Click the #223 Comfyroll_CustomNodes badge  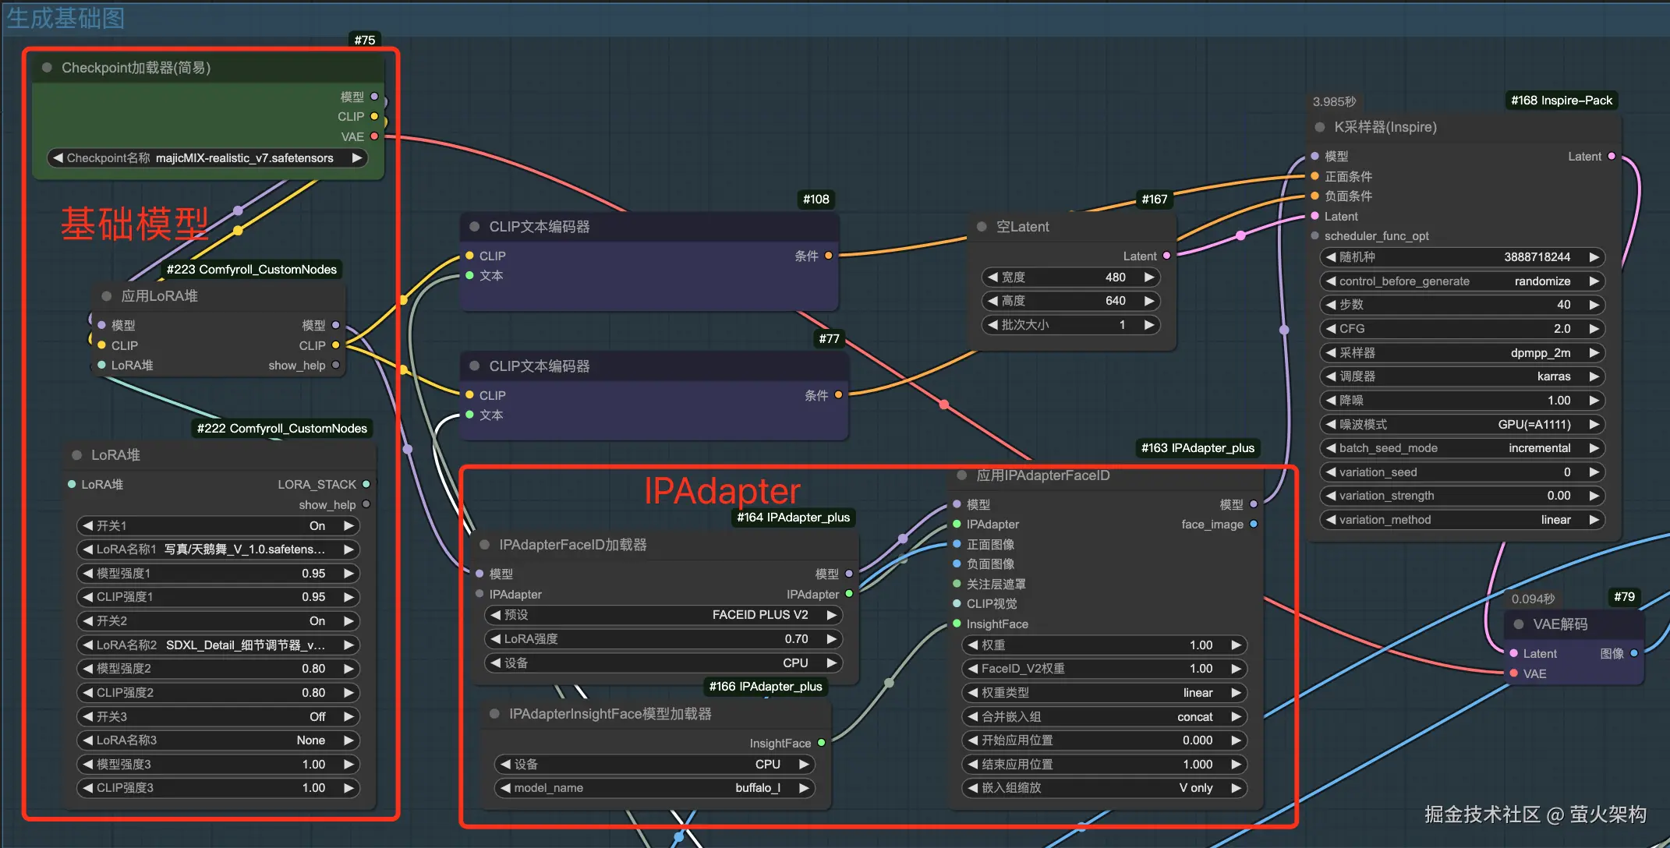251,270
